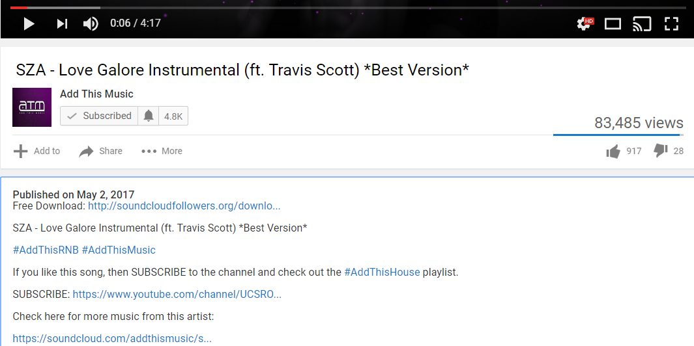Skip to the next video
Viewport: 694px width, 346px height.
62,23
